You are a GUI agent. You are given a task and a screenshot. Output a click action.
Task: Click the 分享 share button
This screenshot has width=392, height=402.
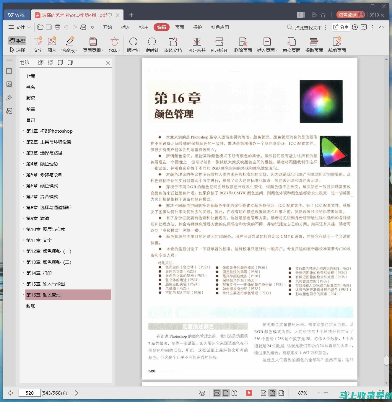point(341,27)
